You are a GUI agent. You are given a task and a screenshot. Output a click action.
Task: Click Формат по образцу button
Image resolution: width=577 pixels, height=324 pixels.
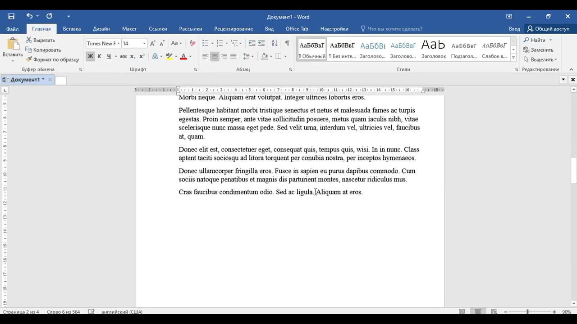[53, 59]
